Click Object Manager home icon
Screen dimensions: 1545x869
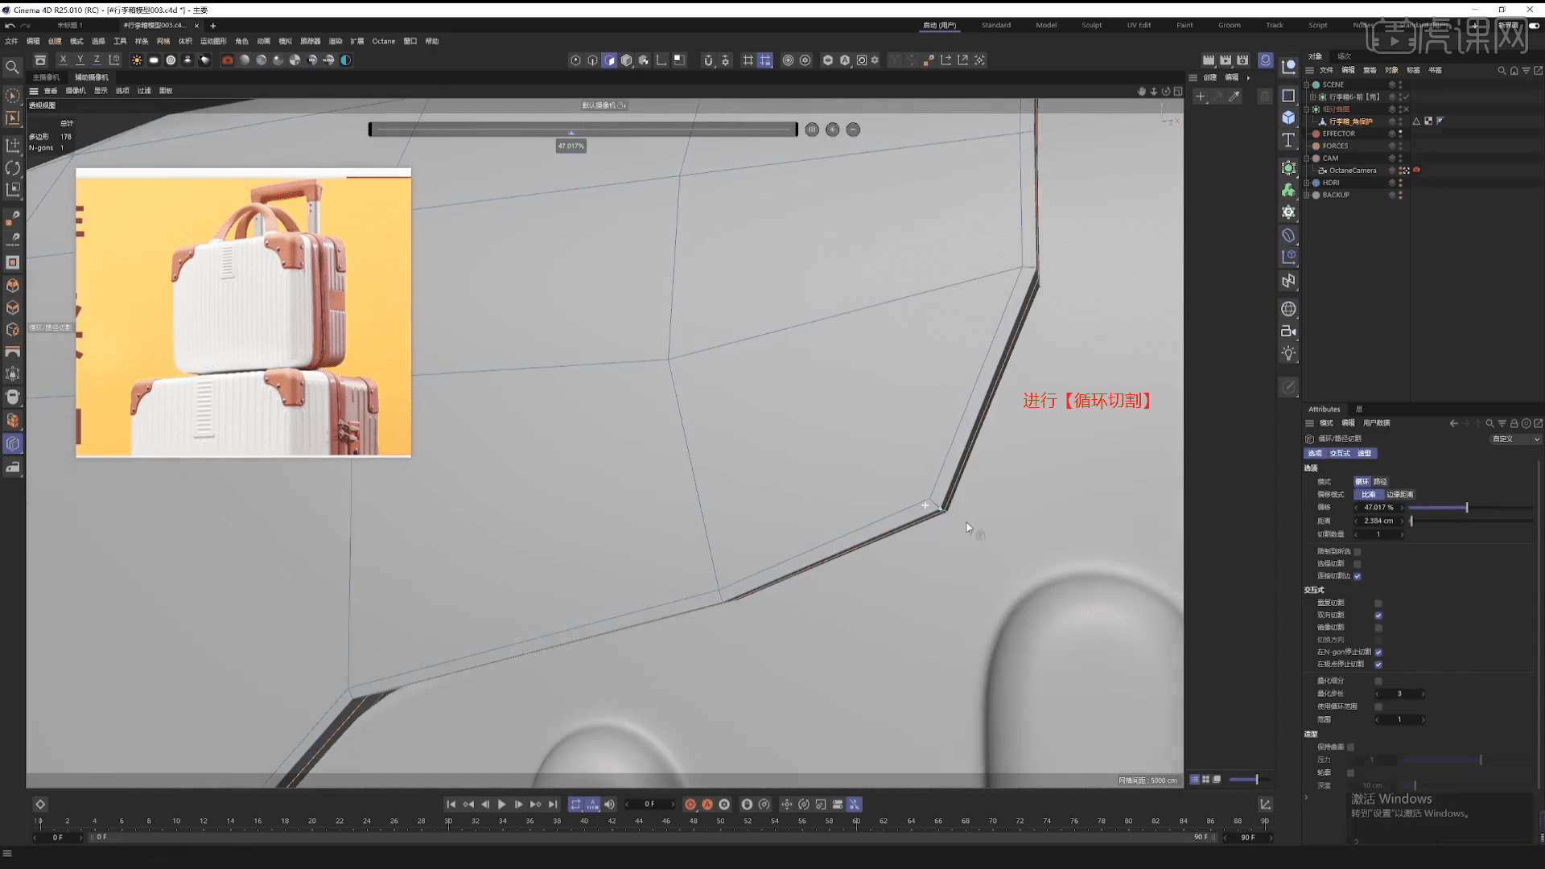click(1514, 71)
